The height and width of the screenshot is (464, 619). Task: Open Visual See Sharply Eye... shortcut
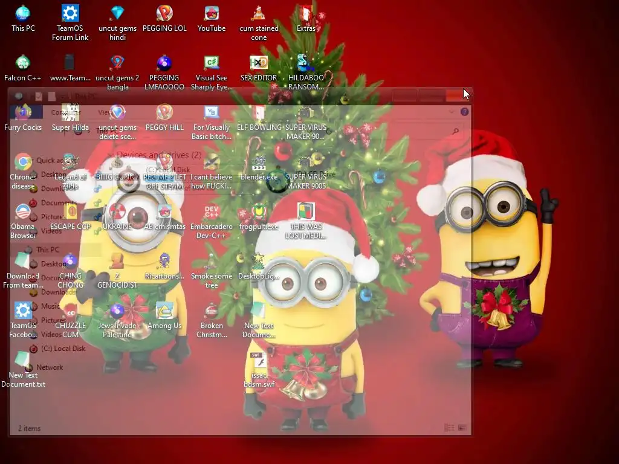point(212,72)
